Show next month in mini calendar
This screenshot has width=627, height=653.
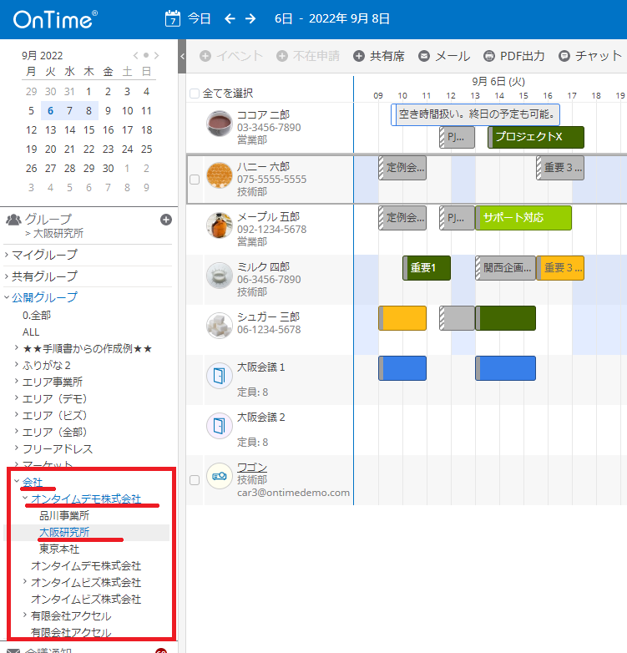tap(157, 55)
